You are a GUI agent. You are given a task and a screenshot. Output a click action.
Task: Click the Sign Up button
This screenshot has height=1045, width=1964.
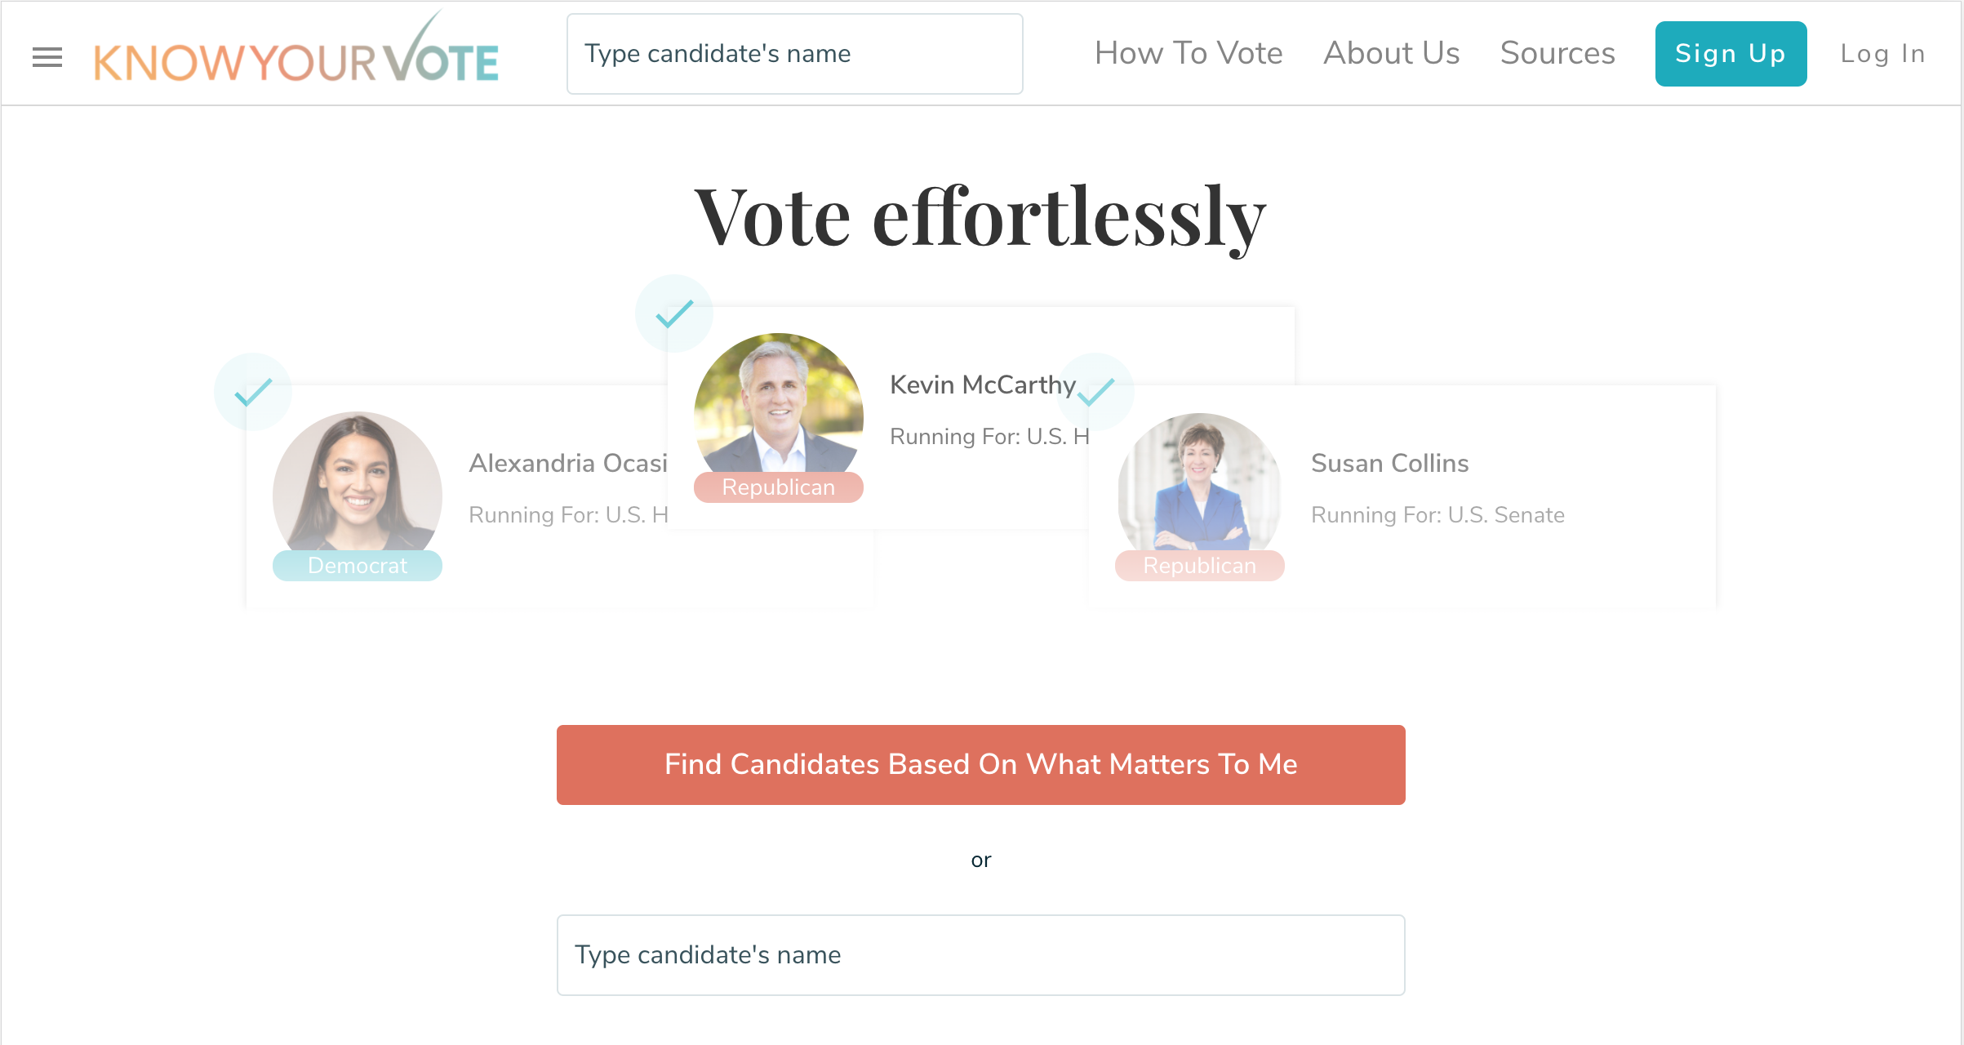click(1730, 54)
